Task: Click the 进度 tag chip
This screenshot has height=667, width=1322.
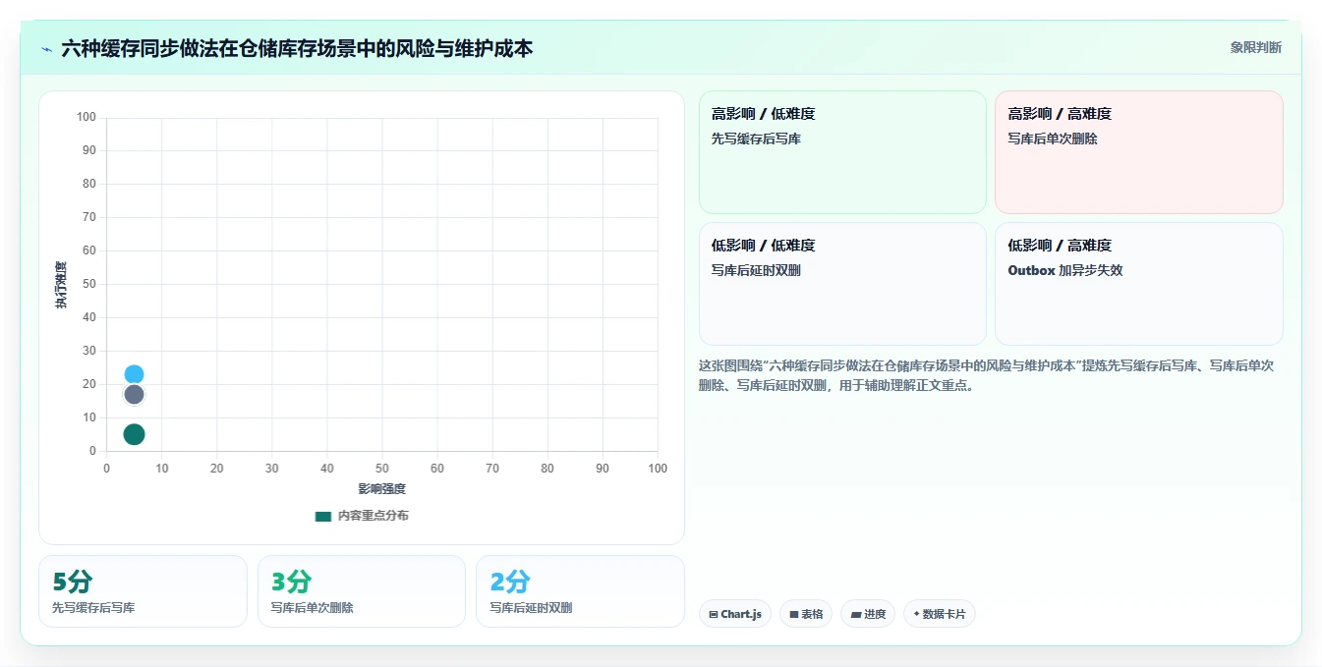Action: coord(868,614)
